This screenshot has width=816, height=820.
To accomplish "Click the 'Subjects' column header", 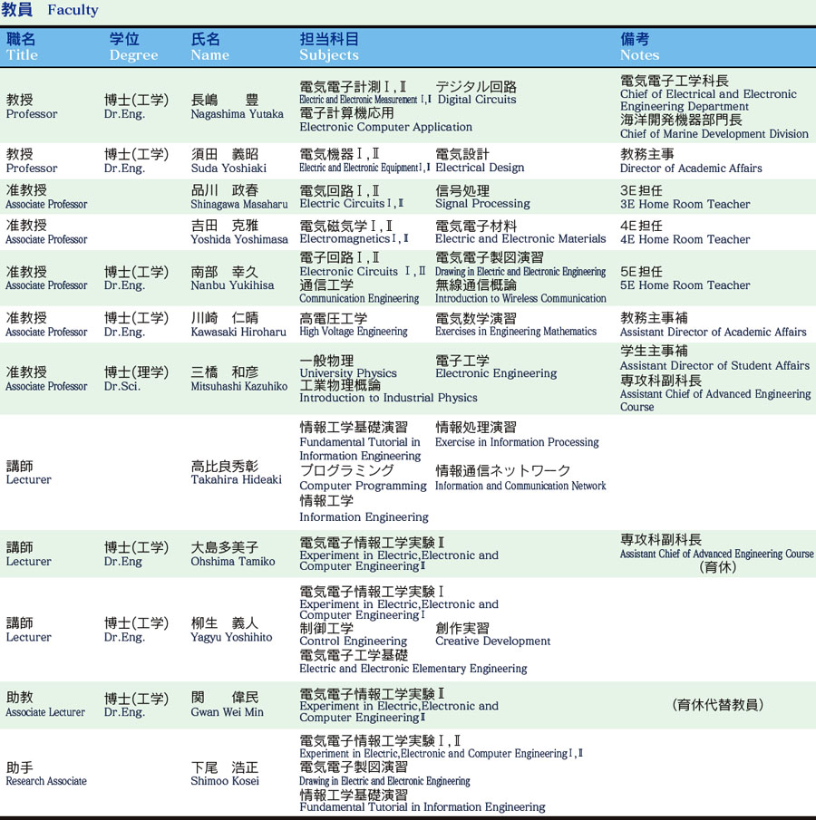I will click(x=329, y=55).
